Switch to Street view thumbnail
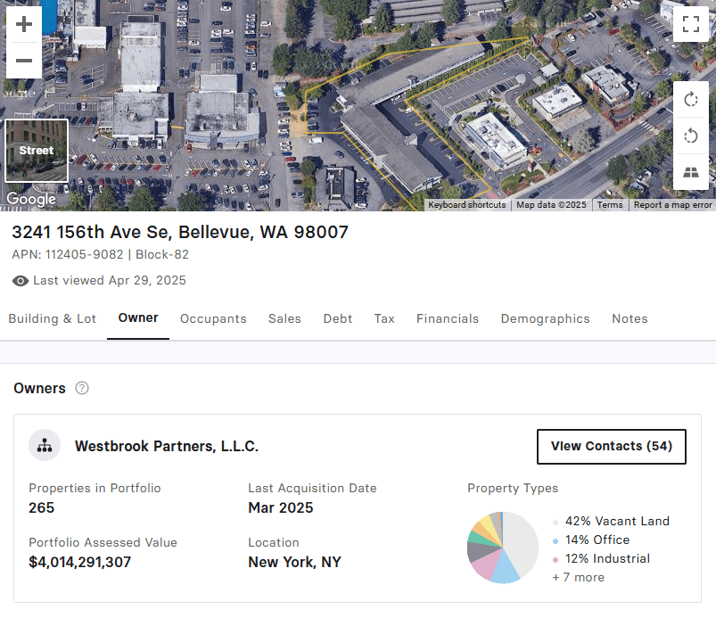This screenshot has width=716, height=618. 37,151
